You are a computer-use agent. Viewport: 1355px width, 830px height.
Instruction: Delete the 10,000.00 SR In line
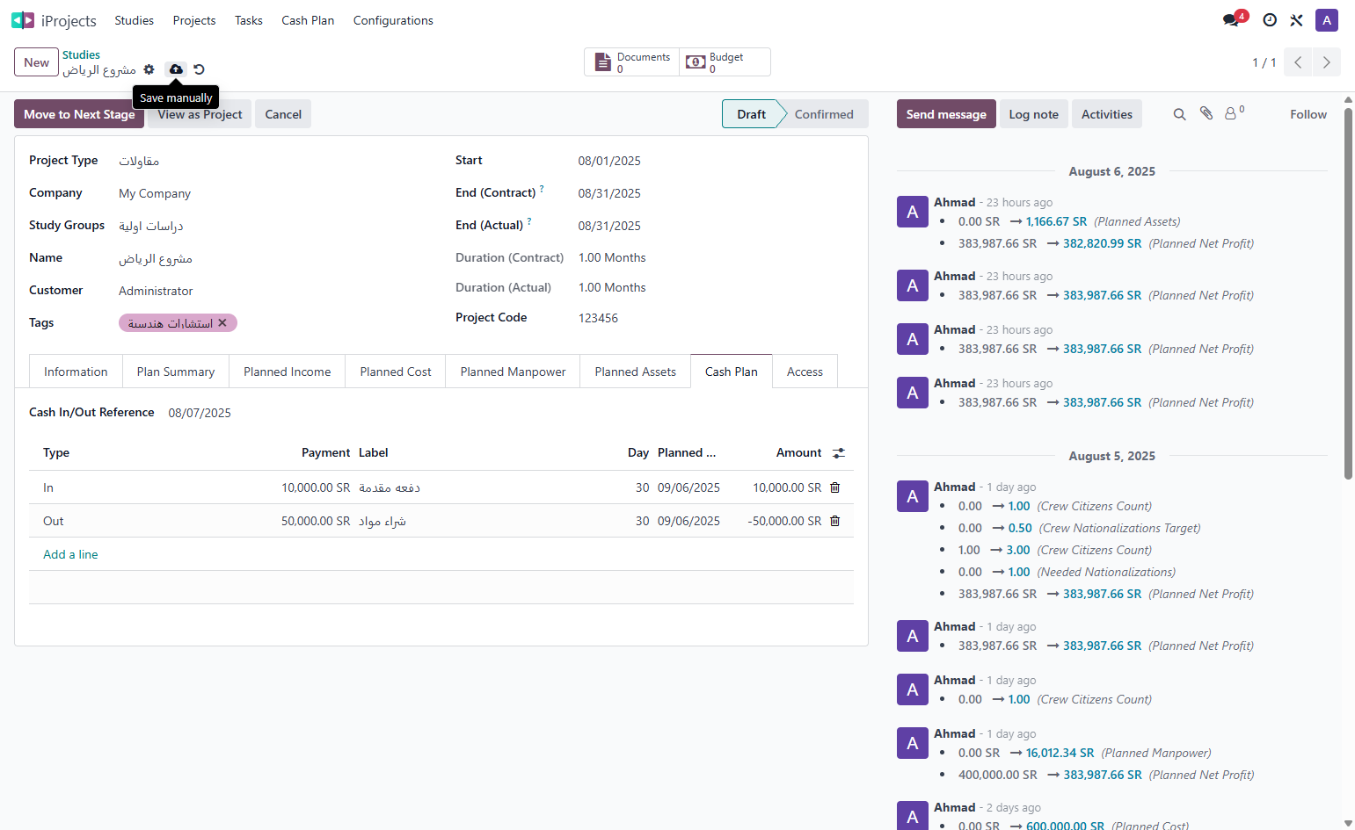pyautogui.click(x=835, y=487)
